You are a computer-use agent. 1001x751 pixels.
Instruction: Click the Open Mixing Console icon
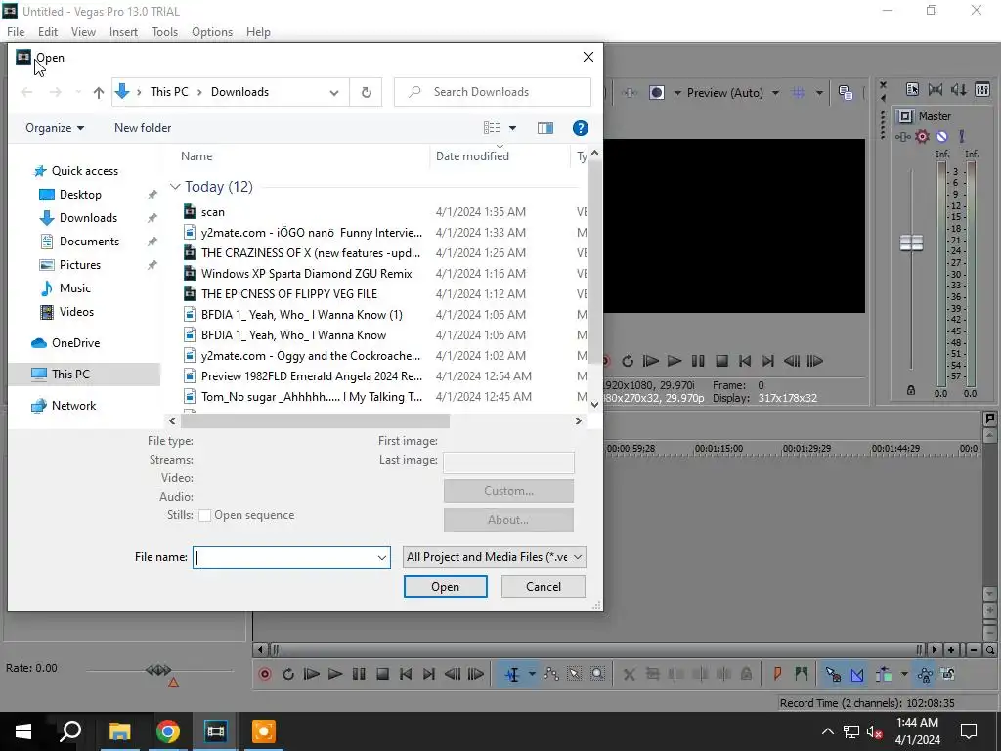[982, 89]
